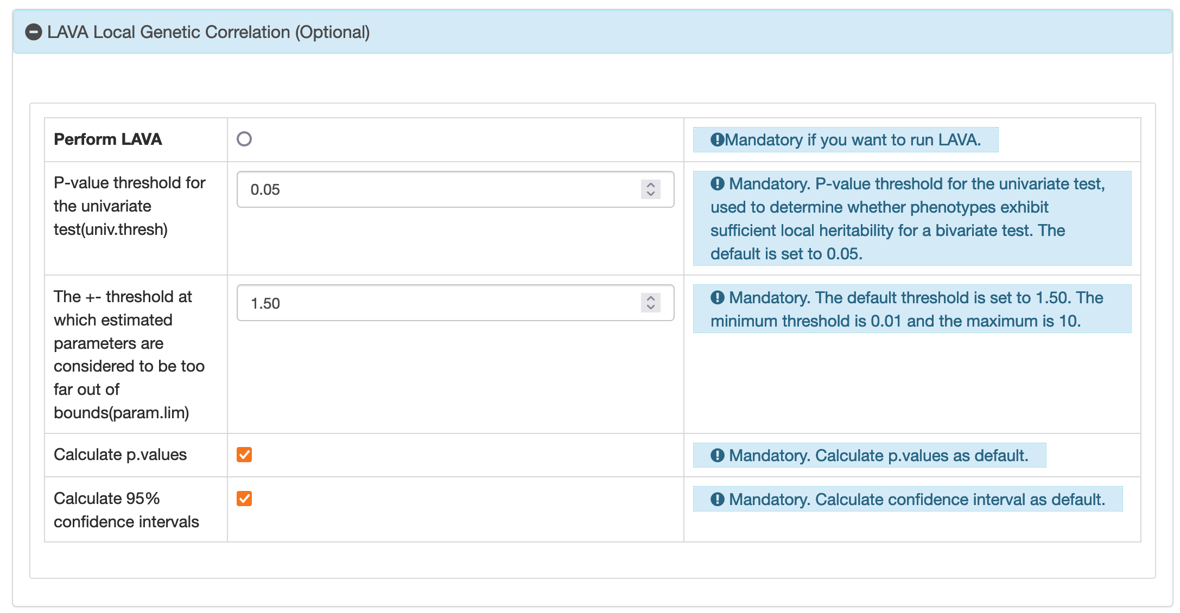Click info icon in univariate P-value help note

(717, 184)
